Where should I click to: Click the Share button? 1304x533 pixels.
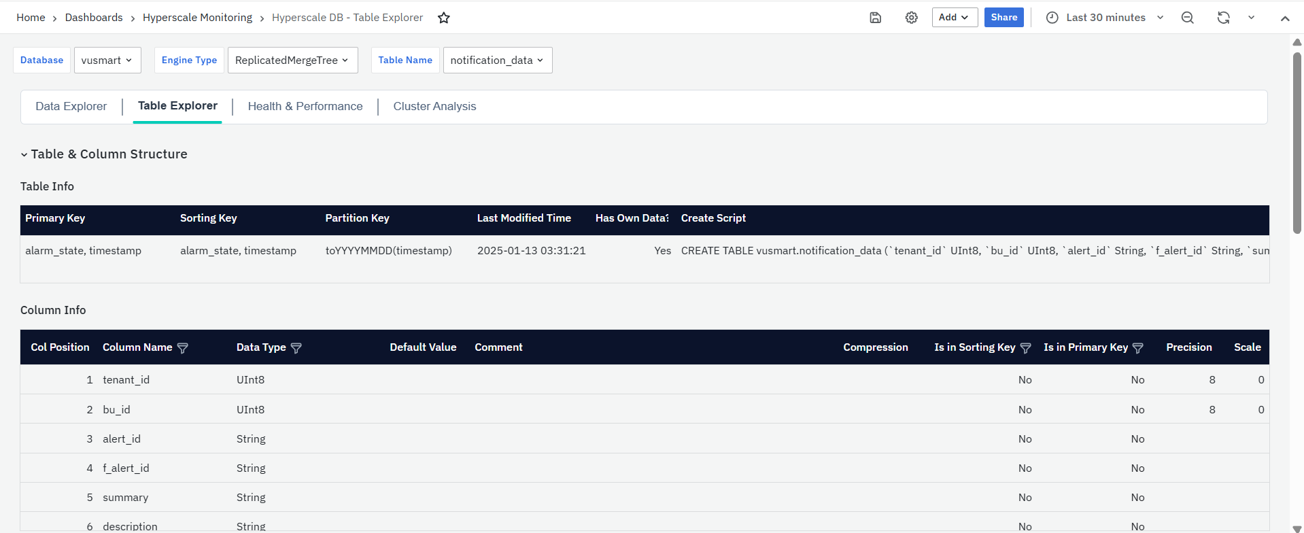point(1003,18)
